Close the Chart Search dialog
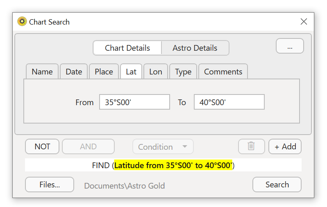 coord(304,21)
